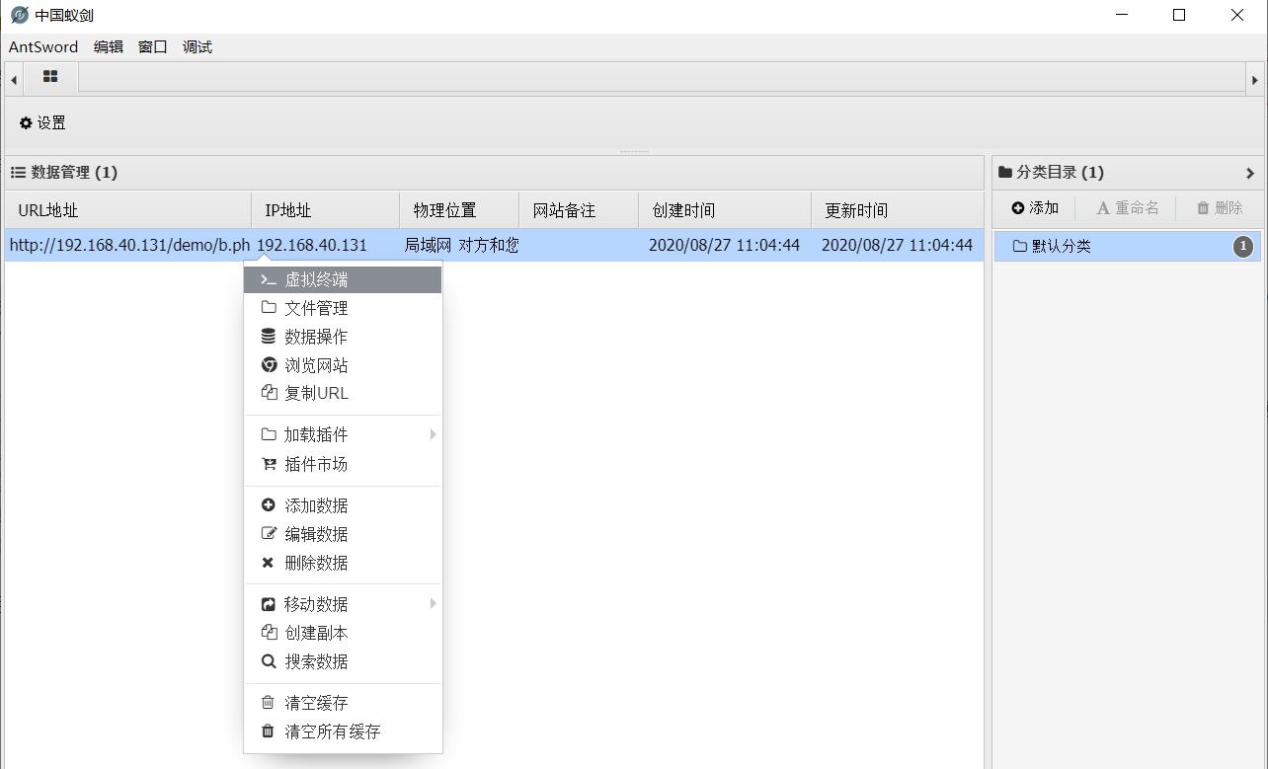Open the AntSword menu

pos(43,47)
